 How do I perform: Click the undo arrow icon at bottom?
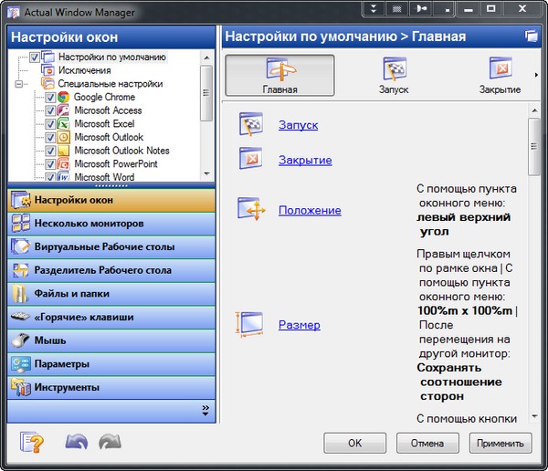tap(77, 442)
